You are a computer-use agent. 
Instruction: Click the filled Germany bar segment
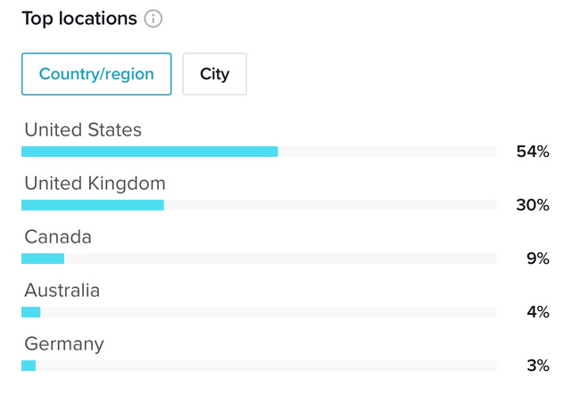click(29, 366)
